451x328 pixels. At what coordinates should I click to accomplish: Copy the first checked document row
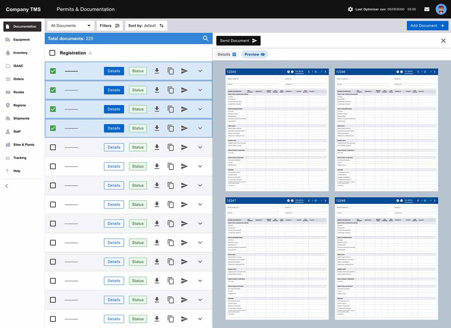coord(171,71)
